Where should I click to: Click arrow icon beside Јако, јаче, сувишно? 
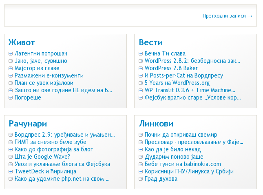[x=11, y=61]
